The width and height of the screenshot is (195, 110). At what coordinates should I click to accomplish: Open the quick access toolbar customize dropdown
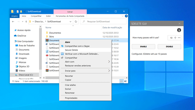[x=24, y=11]
